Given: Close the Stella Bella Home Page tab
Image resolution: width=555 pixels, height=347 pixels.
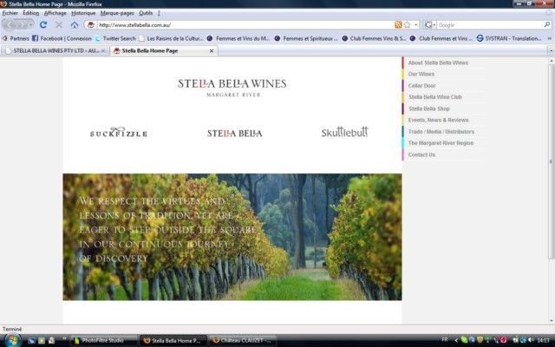Looking at the screenshot, I should (212, 51).
